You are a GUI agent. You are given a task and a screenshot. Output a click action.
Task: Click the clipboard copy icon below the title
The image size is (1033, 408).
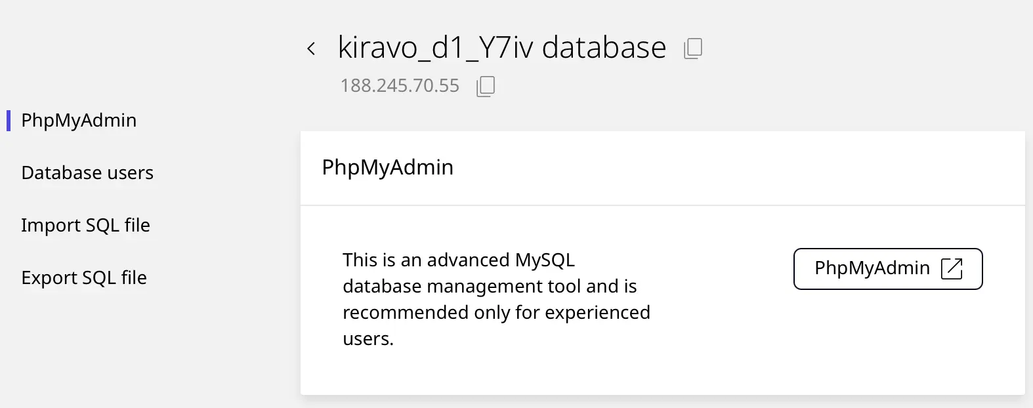486,86
